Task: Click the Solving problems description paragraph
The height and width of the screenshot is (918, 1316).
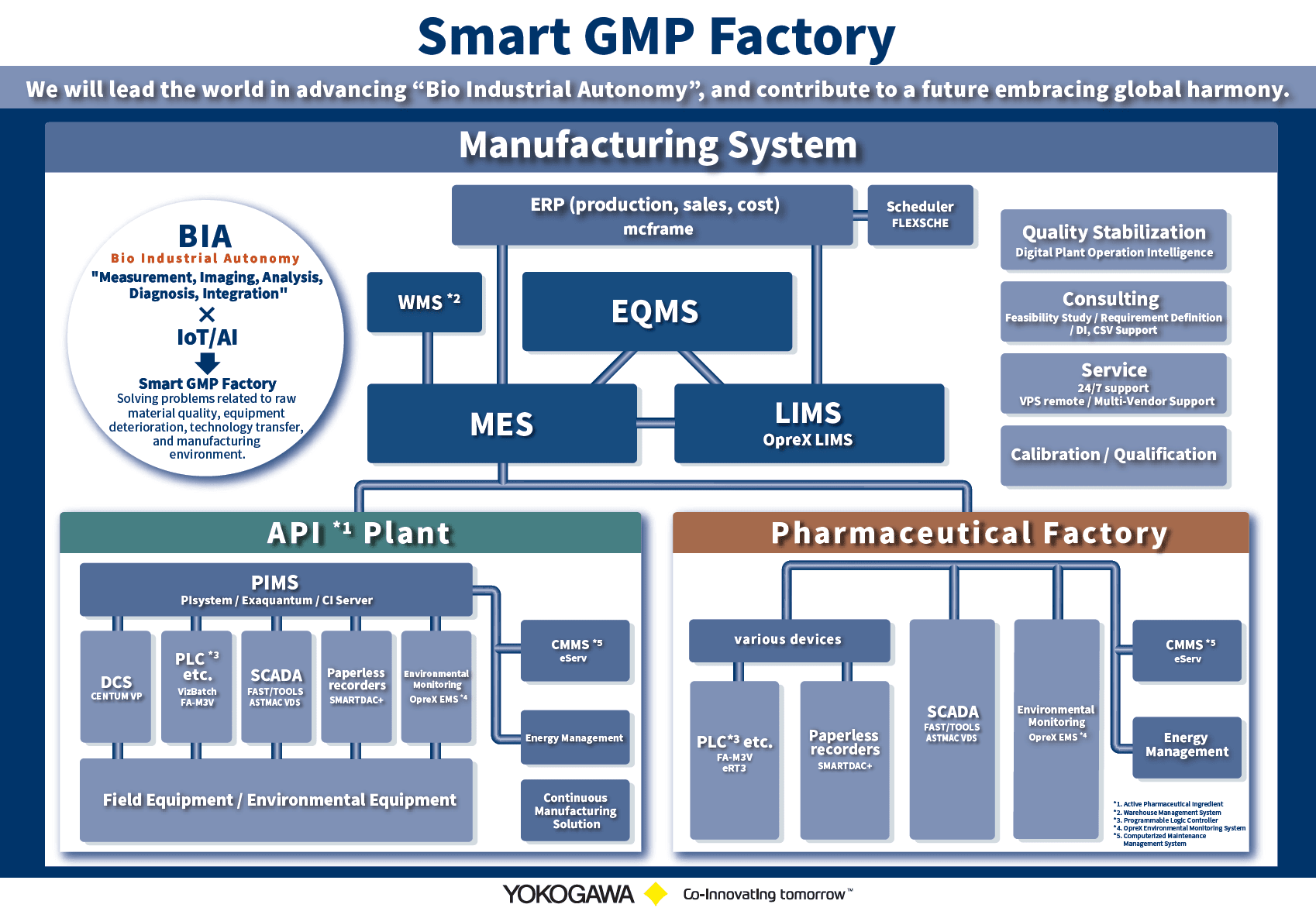Action: [206, 426]
